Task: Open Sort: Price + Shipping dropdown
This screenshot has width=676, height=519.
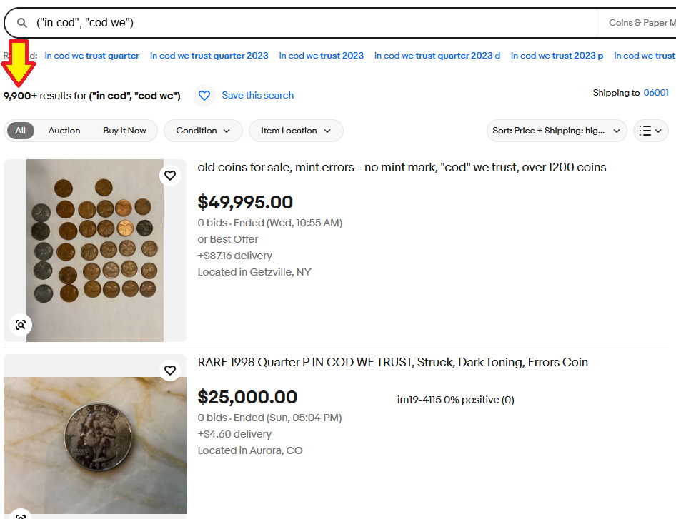Action: [x=557, y=131]
